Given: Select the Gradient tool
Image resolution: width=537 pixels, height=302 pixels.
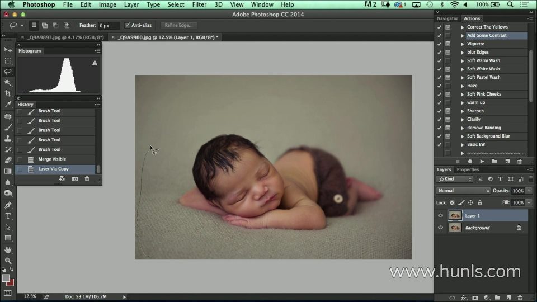Looking at the screenshot, I should (x=8, y=171).
